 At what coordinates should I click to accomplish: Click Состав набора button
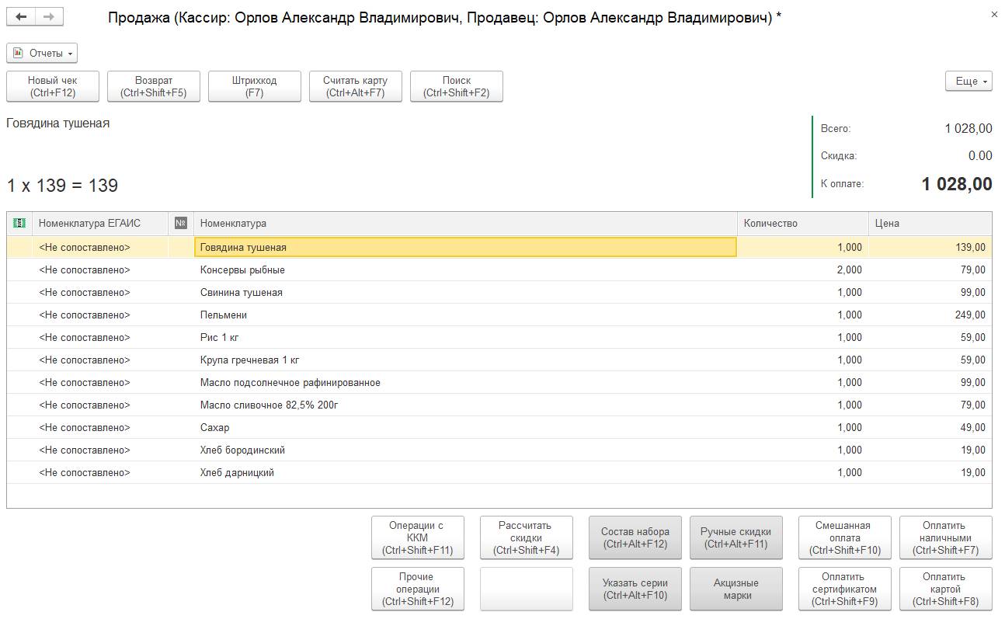point(635,537)
